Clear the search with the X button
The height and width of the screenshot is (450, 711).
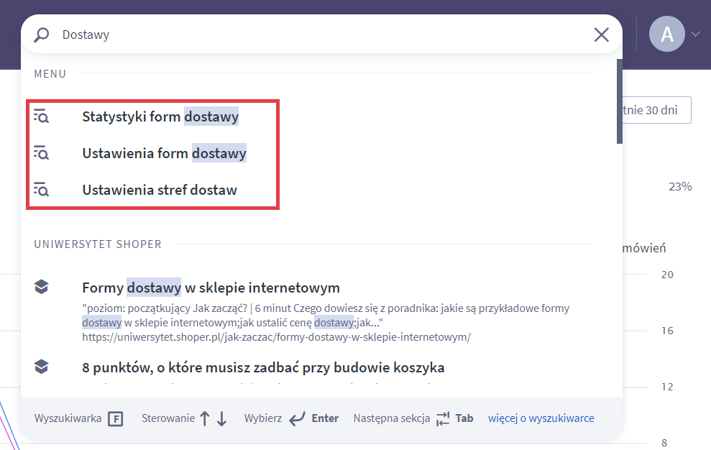tap(601, 34)
